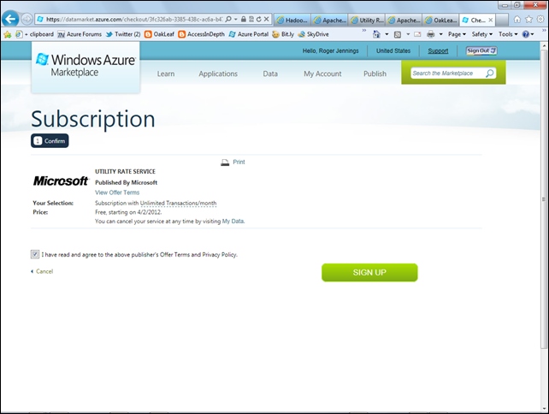
Task: Open the Safety menu
Action: 482,34
